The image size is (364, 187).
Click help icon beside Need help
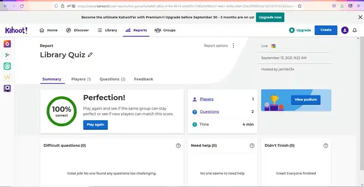(252, 145)
